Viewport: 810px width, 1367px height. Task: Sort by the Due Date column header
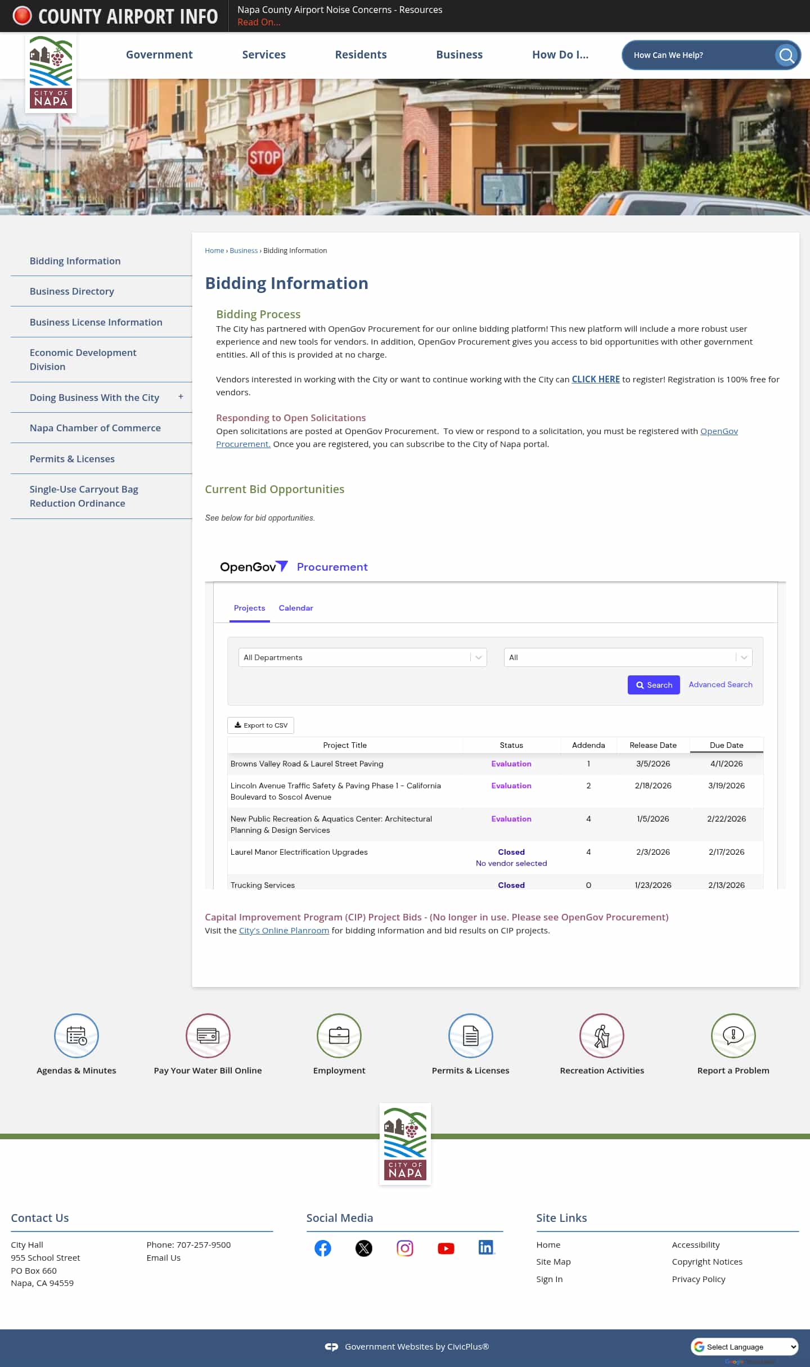click(727, 745)
